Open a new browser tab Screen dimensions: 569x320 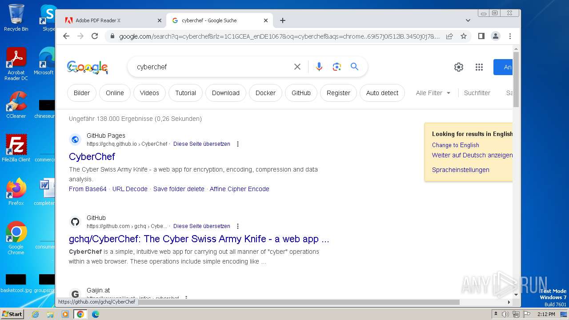tap(283, 20)
